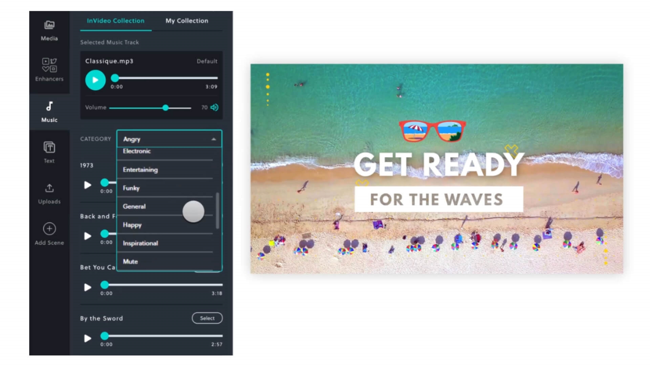The width and height of the screenshot is (650, 366).
Task: Select the Happy music category
Action: 132,225
